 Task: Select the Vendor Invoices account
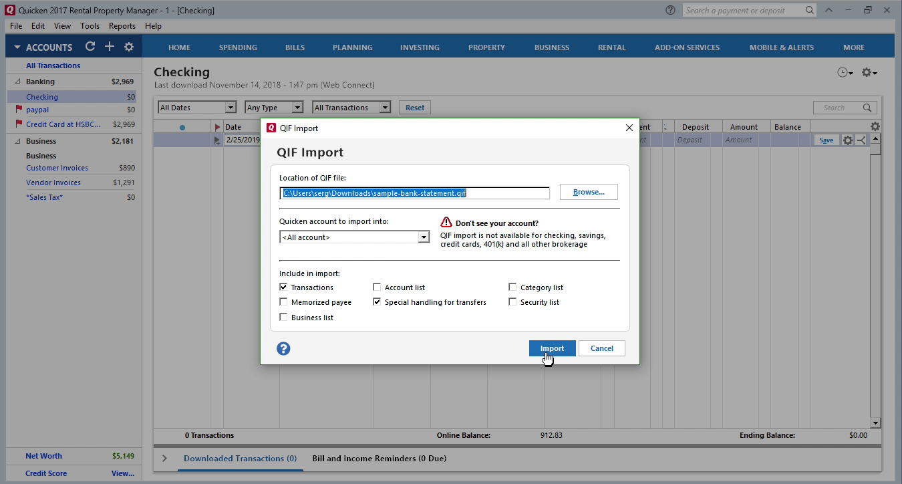pyautogui.click(x=53, y=183)
